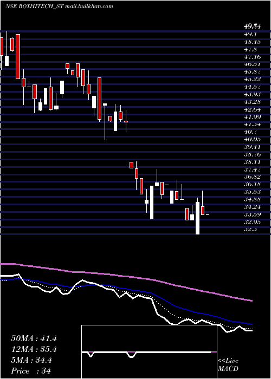The width and height of the screenshot is (271, 379).
Task: Select the 47.16 price axis label
Action: pyautogui.click(x=252, y=57)
